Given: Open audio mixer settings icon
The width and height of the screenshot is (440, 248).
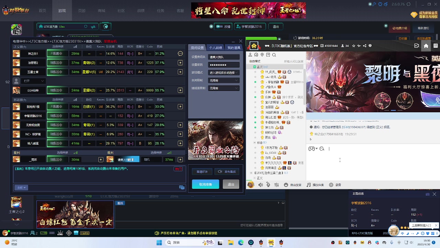Looking at the screenshot, I should coord(277,185).
